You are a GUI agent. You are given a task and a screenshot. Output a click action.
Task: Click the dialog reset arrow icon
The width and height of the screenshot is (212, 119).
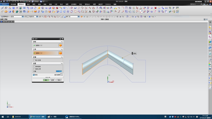60,39
